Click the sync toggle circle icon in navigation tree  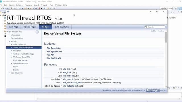(x=37, y=32)
